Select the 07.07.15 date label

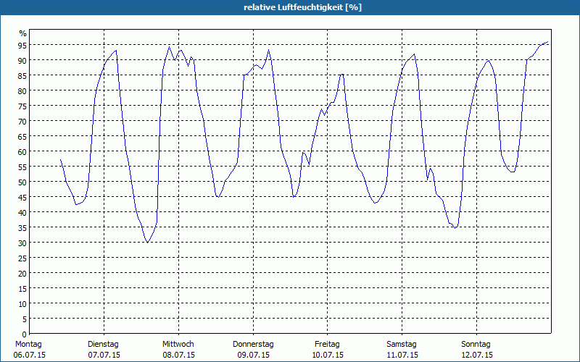104,355
